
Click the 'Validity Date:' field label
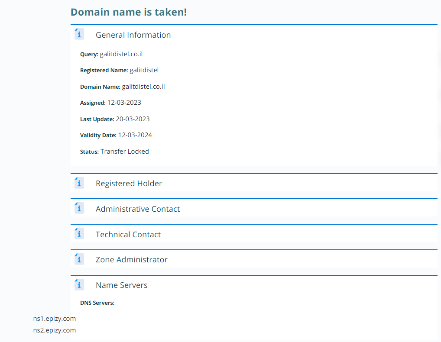click(x=98, y=136)
